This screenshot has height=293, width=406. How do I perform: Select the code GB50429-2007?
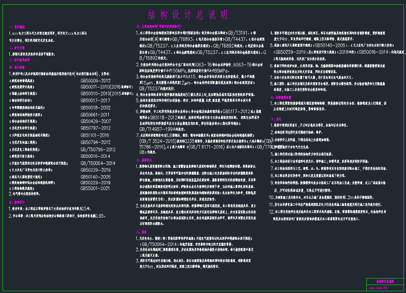pos(95,121)
